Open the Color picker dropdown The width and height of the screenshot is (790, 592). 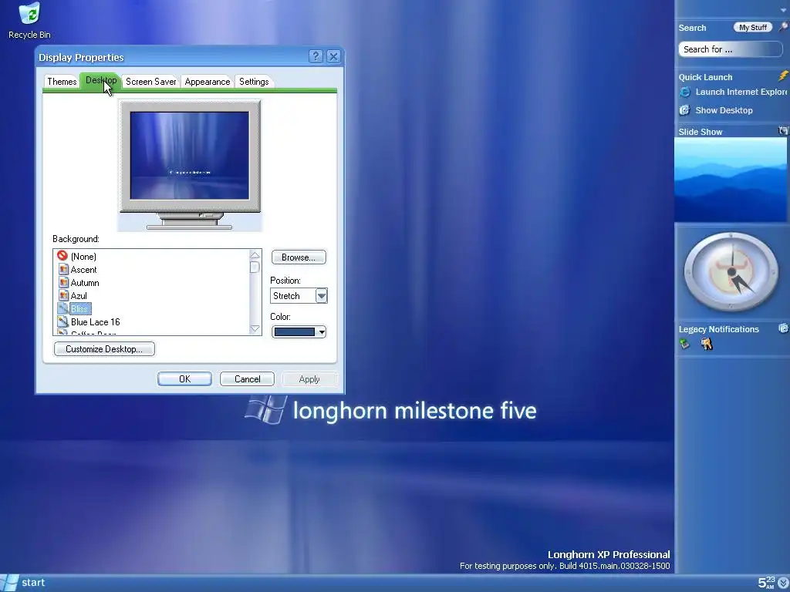point(299,331)
